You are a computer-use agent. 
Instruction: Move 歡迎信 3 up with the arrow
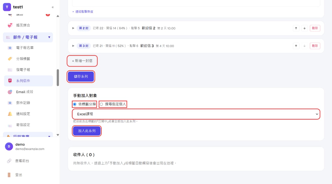[x=296, y=46]
